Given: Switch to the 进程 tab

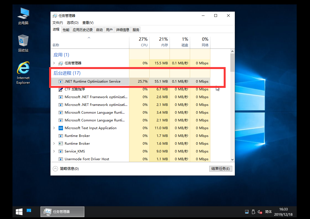Looking at the screenshot, I should [x=56, y=29].
